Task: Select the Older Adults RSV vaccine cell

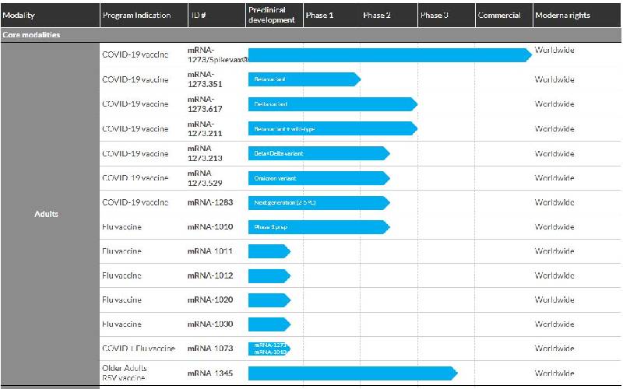Action: (125, 372)
